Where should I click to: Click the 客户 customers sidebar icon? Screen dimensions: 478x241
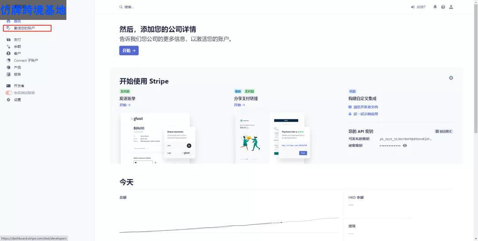[x=8, y=54]
